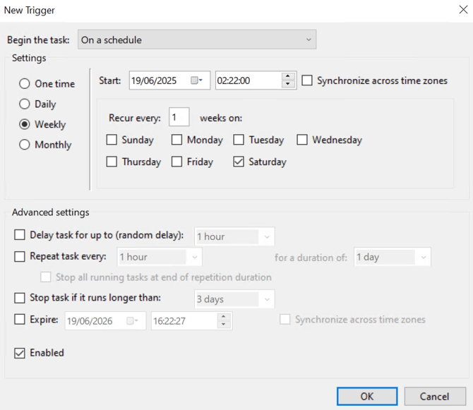The image size is (473, 410).
Task: Choose the One time radio button
Action: click(x=25, y=83)
